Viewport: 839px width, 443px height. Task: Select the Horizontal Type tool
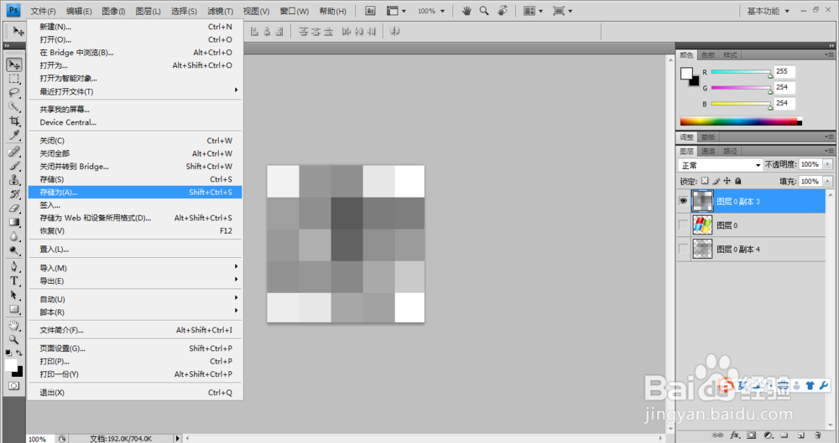[14, 281]
